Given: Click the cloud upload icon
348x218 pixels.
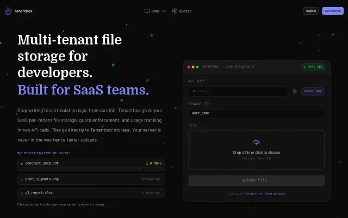Looking at the screenshot, I should coord(257,142).
